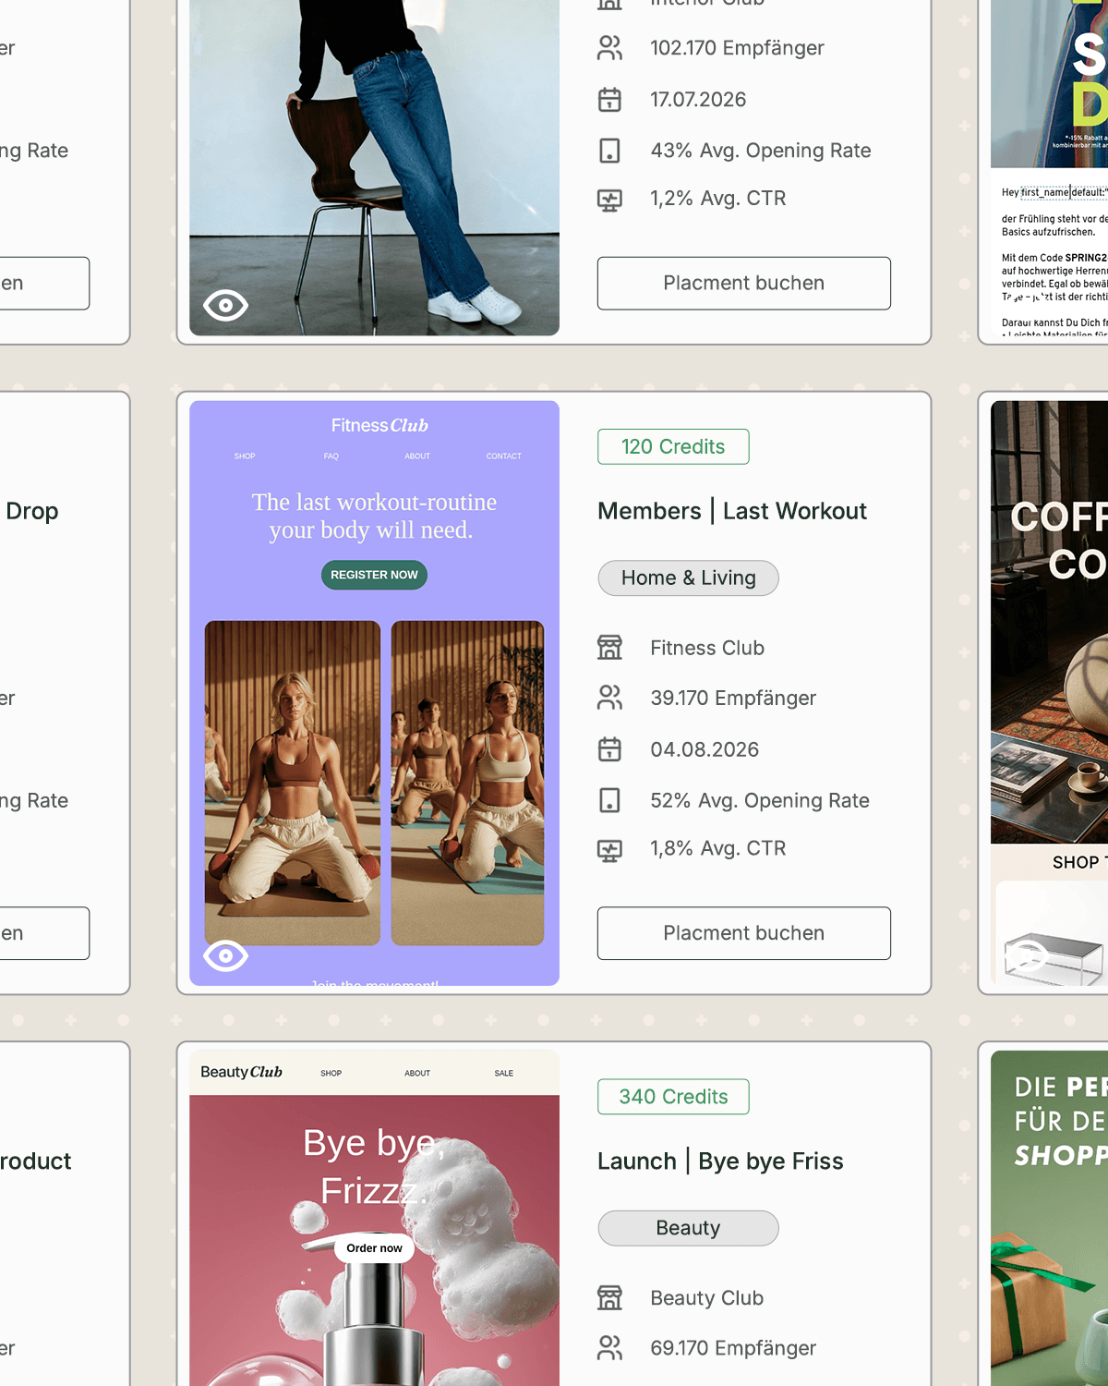
Task: Click the Beauty category tag
Action: click(x=688, y=1228)
